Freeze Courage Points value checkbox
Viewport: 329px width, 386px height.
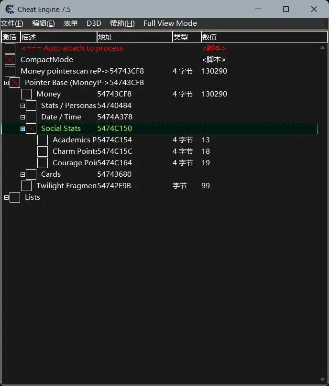click(43, 163)
